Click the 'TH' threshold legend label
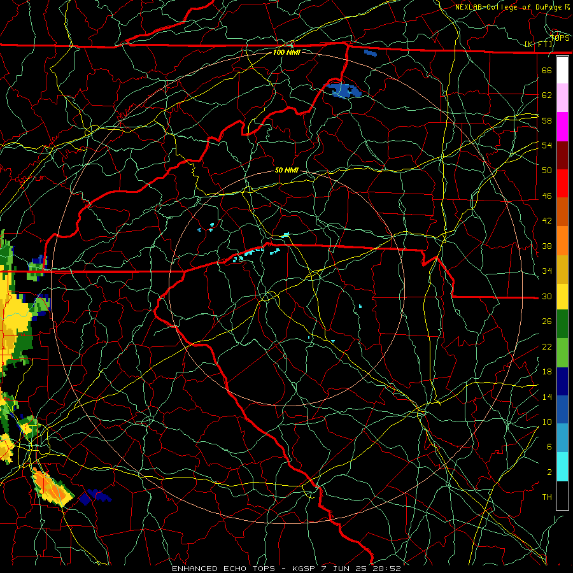Viewport: 573px width, 573px height. (x=547, y=497)
